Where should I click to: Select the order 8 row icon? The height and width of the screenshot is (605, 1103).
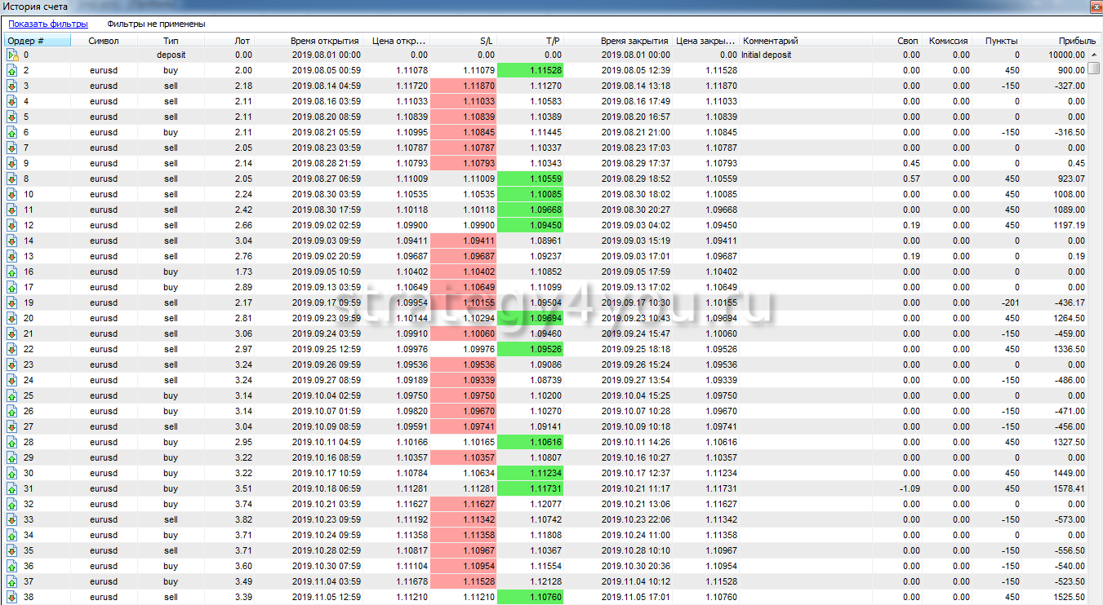(x=12, y=179)
